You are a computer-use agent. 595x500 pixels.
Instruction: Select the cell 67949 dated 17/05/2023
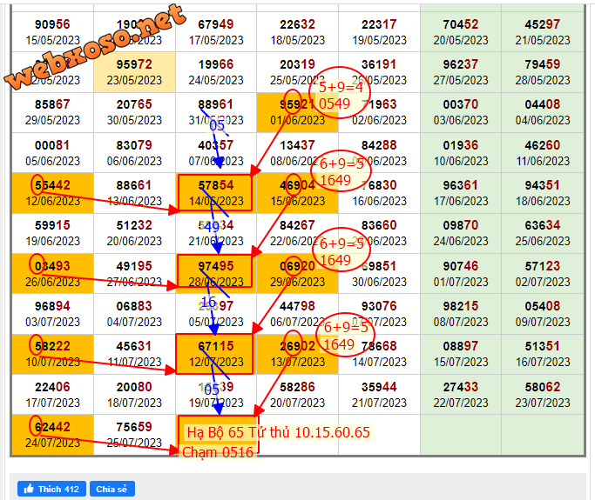pyautogui.click(x=216, y=32)
